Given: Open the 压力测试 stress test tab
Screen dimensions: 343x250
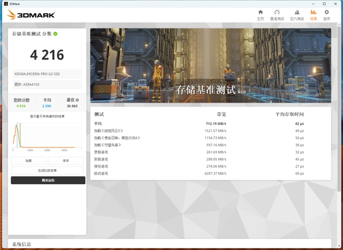Looking at the screenshot, I should (297, 15).
